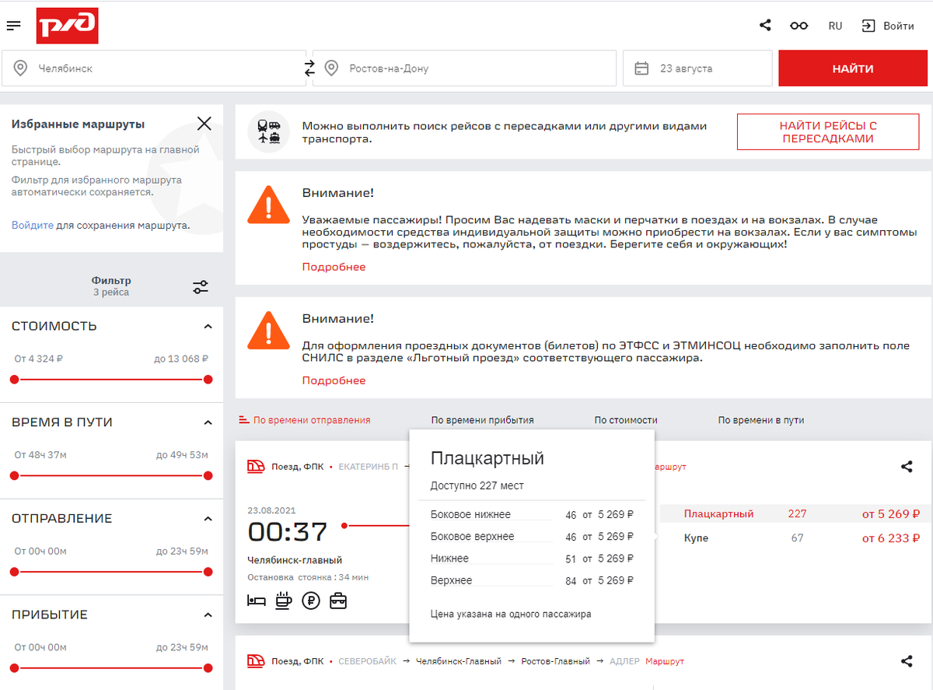Screen dimensions: 933x690
Task: Close the Избранные маршруты panel
Action: point(204,123)
